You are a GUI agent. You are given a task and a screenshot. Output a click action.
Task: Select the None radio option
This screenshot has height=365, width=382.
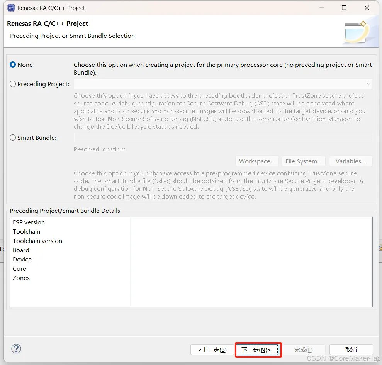point(13,65)
